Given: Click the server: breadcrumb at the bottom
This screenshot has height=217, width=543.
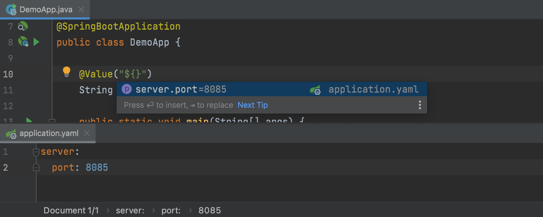Looking at the screenshot, I should pos(130,210).
